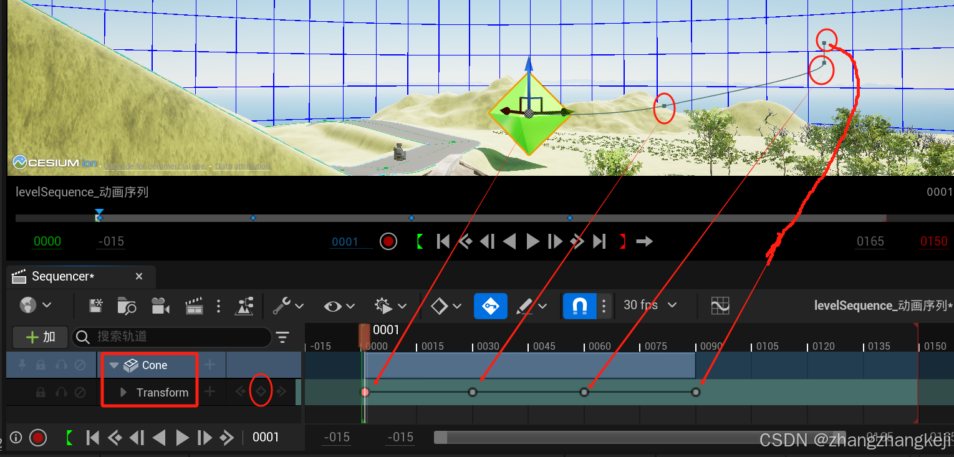Play reverse in Sequencer bottom bar

159,438
